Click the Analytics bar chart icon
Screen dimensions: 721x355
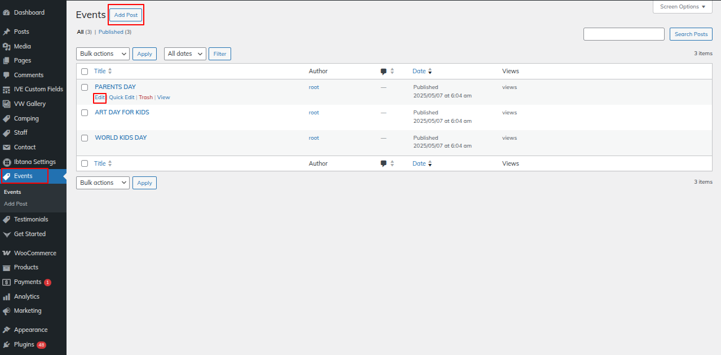7,296
